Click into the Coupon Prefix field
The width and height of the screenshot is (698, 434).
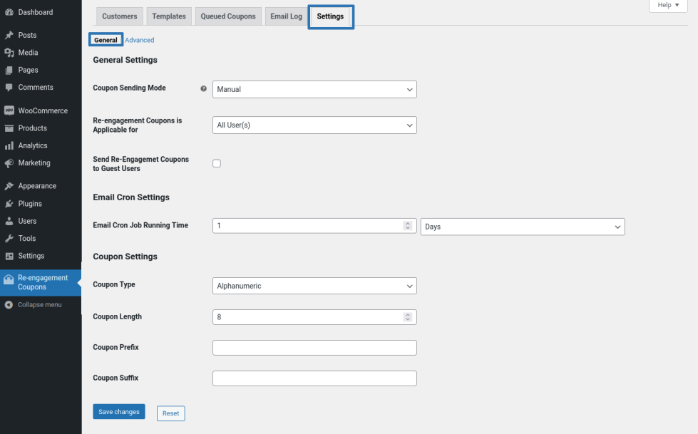(314, 348)
